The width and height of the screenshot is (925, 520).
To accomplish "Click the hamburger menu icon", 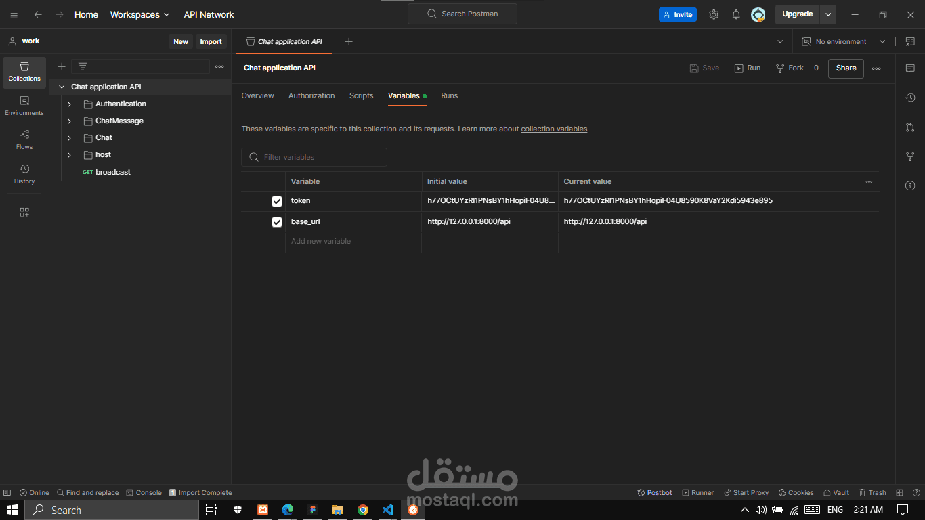I will [x=14, y=14].
